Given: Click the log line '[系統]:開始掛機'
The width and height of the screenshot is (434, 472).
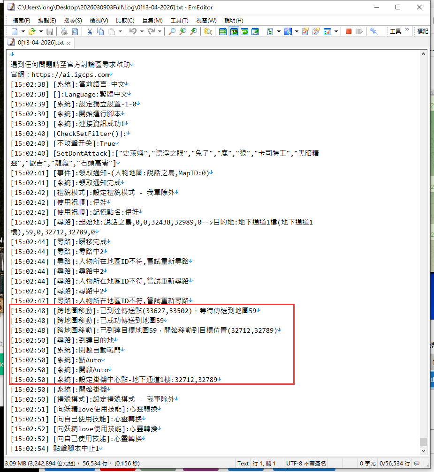Looking at the screenshot, I should click(80, 390).
